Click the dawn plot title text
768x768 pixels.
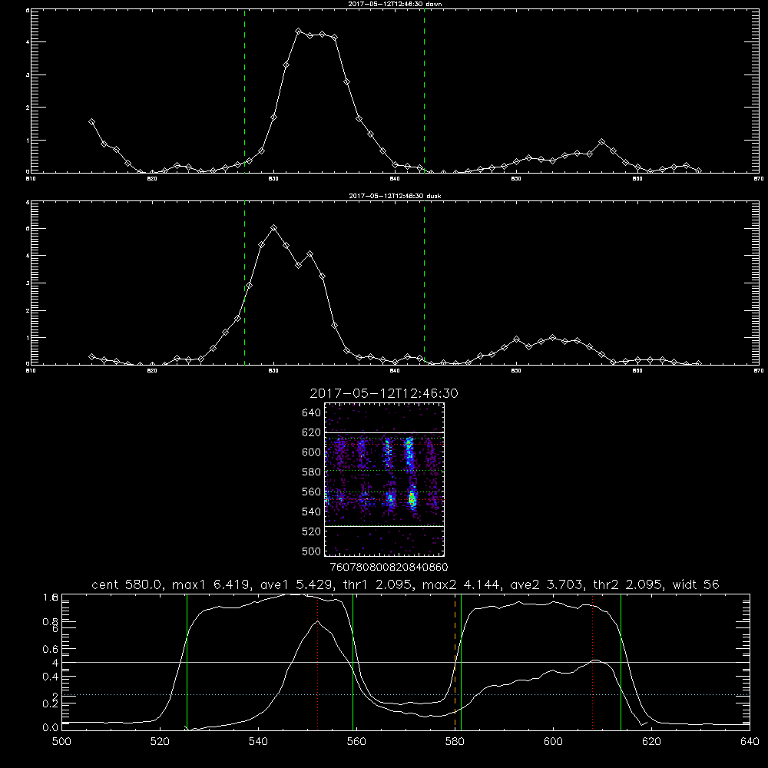[x=395, y=4]
